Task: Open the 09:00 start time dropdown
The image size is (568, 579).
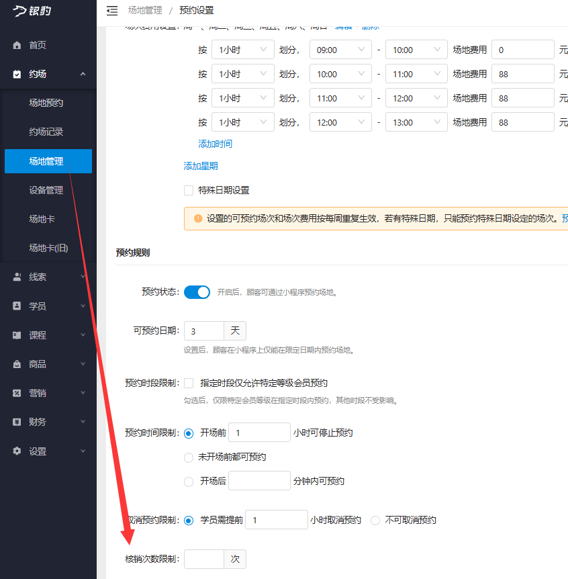Action: click(339, 49)
